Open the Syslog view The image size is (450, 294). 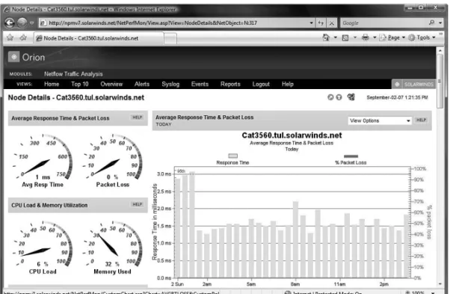[x=170, y=84]
